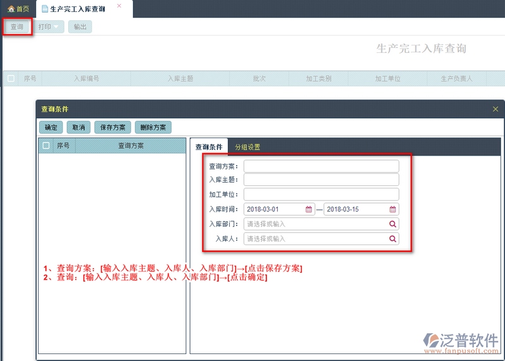
Task: Close the 查询条件 dialog
Action: [x=496, y=109]
